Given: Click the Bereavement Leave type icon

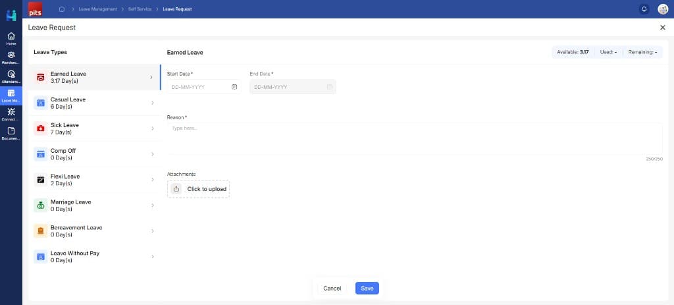Looking at the screenshot, I should [x=40, y=231].
